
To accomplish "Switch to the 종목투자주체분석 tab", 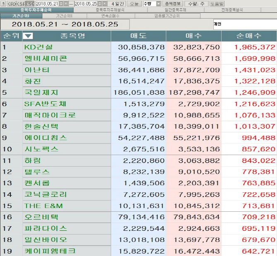I will pos(110,10).
